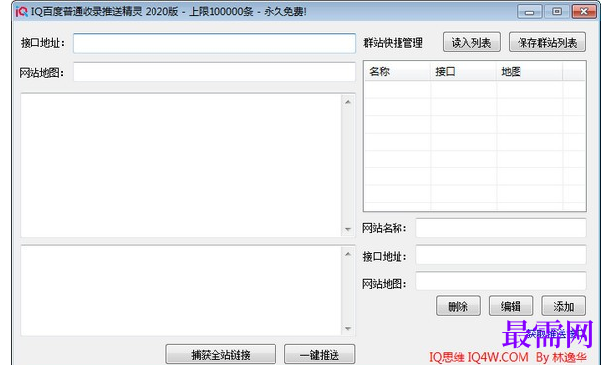
Task: Click down arrow of lower text area scrollbar
Action: 348,329
